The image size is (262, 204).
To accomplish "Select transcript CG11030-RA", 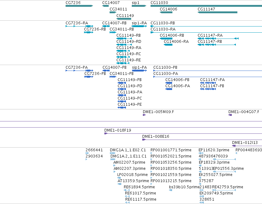I will coord(206,32).
